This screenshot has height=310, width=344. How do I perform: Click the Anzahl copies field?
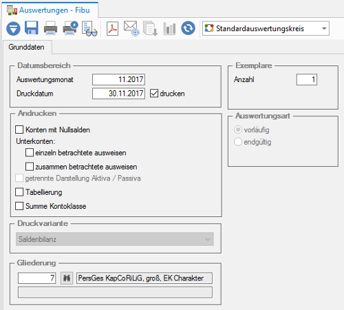[x=307, y=79]
